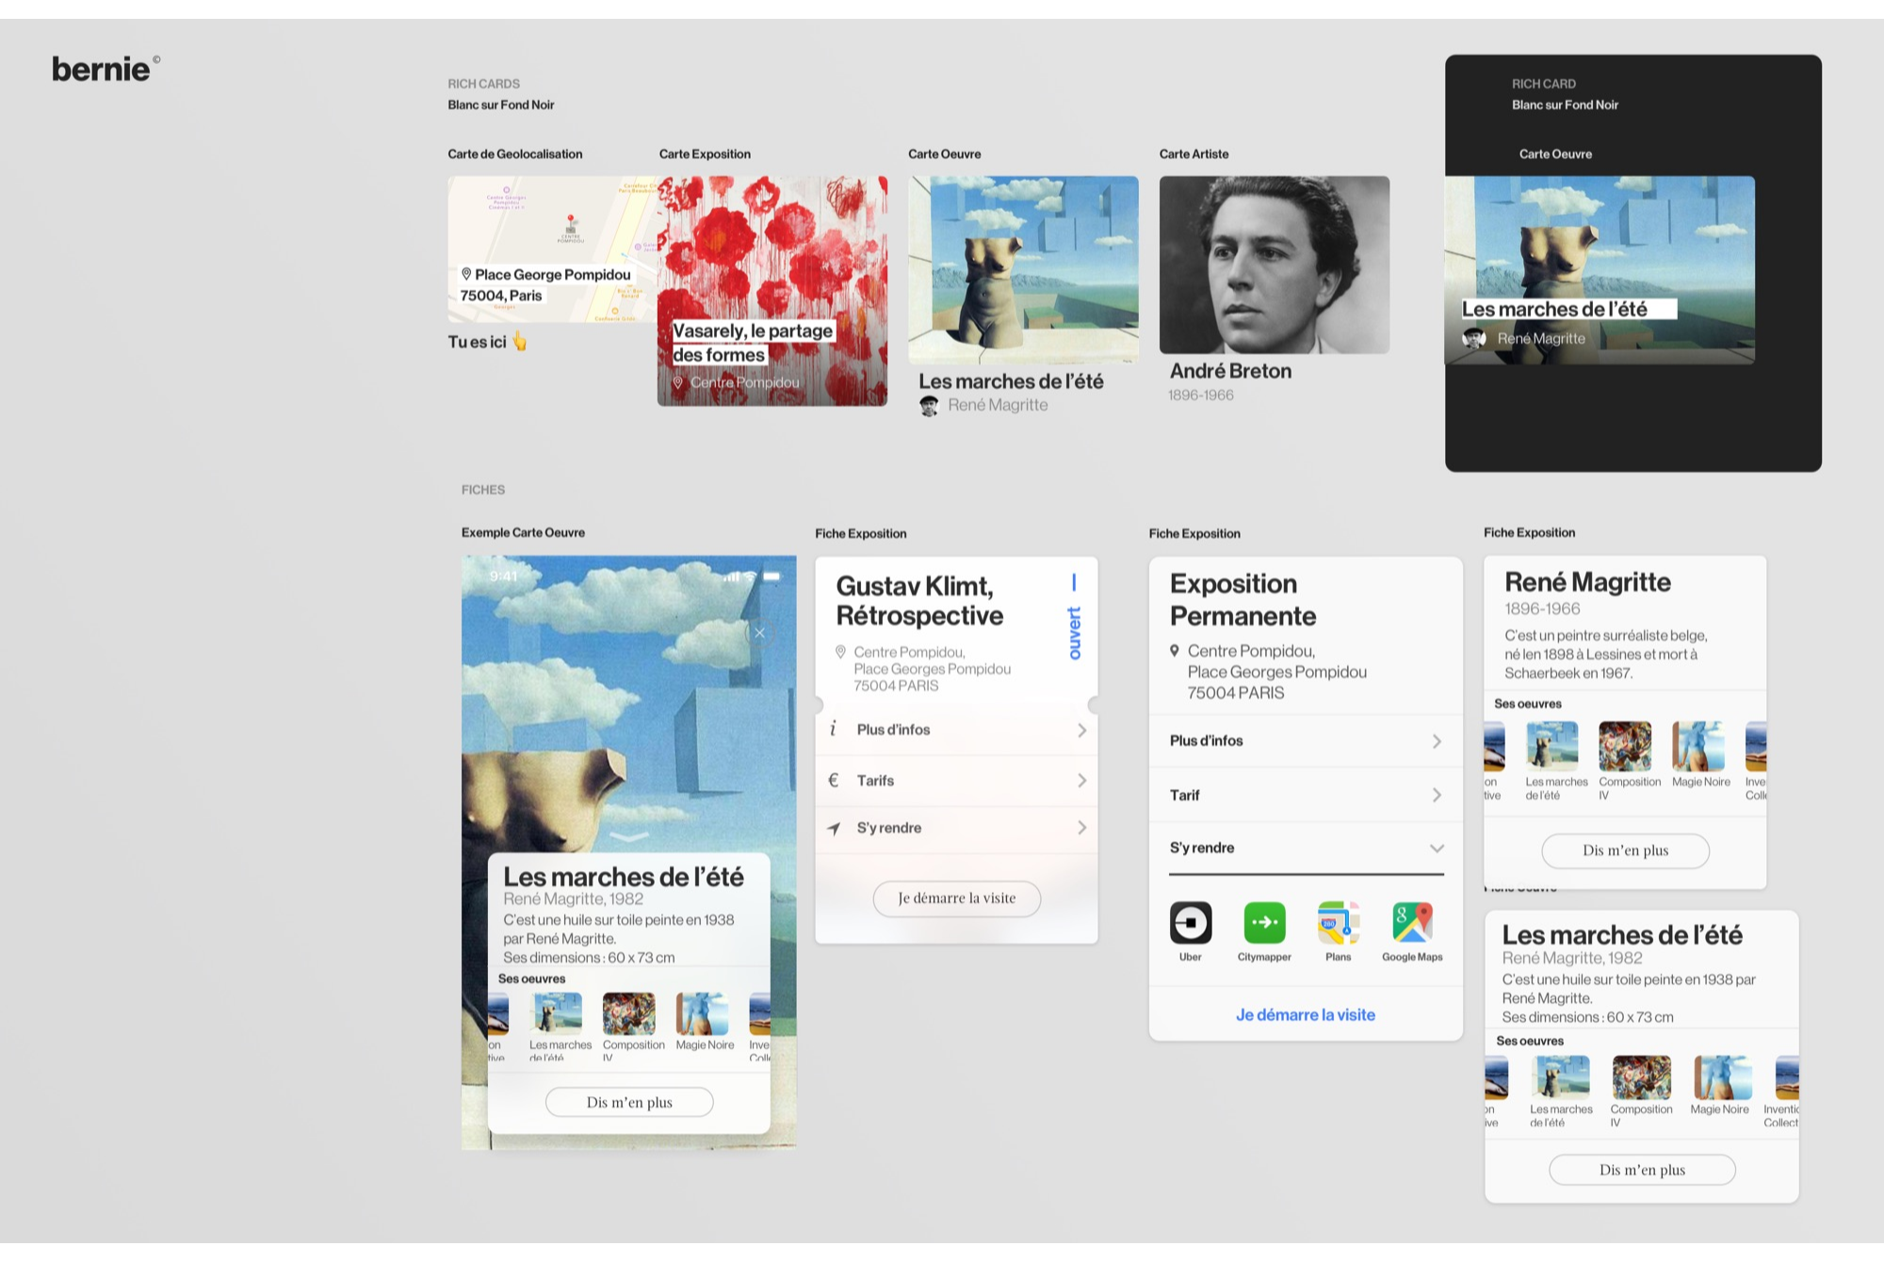
Task: Click the collapse chevron above artwork info card
Action: pos(629,836)
